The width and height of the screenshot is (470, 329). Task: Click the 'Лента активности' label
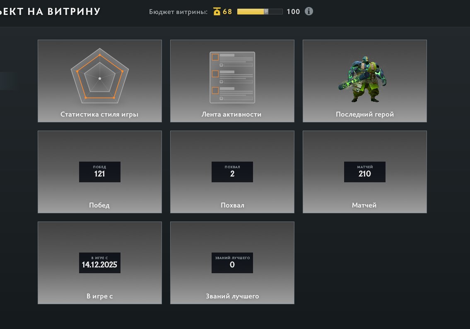pyautogui.click(x=232, y=114)
